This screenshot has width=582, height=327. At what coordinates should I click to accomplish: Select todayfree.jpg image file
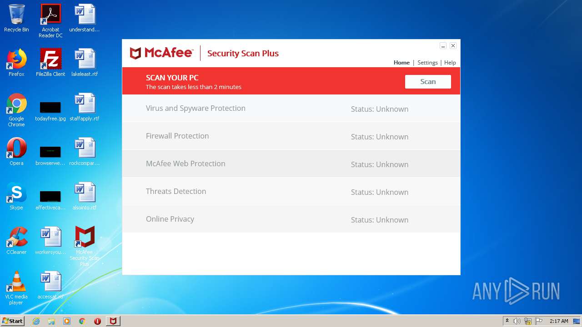tap(50, 111)
